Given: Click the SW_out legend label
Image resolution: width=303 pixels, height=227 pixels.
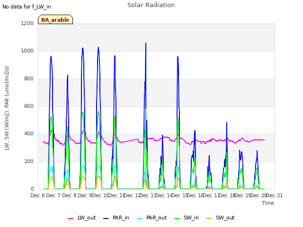Looking at the screenshot, I should pyautogui.click(x=225, y=218).
